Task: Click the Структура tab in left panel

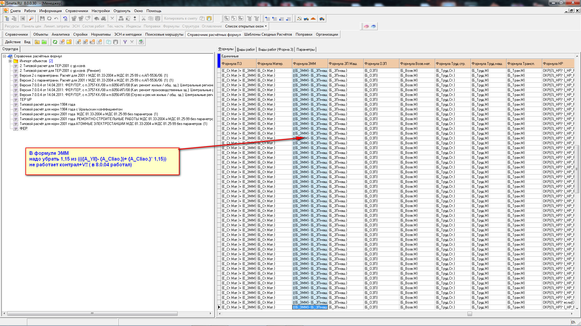Action: [x=10, y=49]
